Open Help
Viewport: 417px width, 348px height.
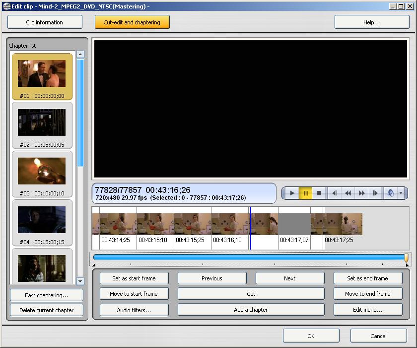pos(372,22)
